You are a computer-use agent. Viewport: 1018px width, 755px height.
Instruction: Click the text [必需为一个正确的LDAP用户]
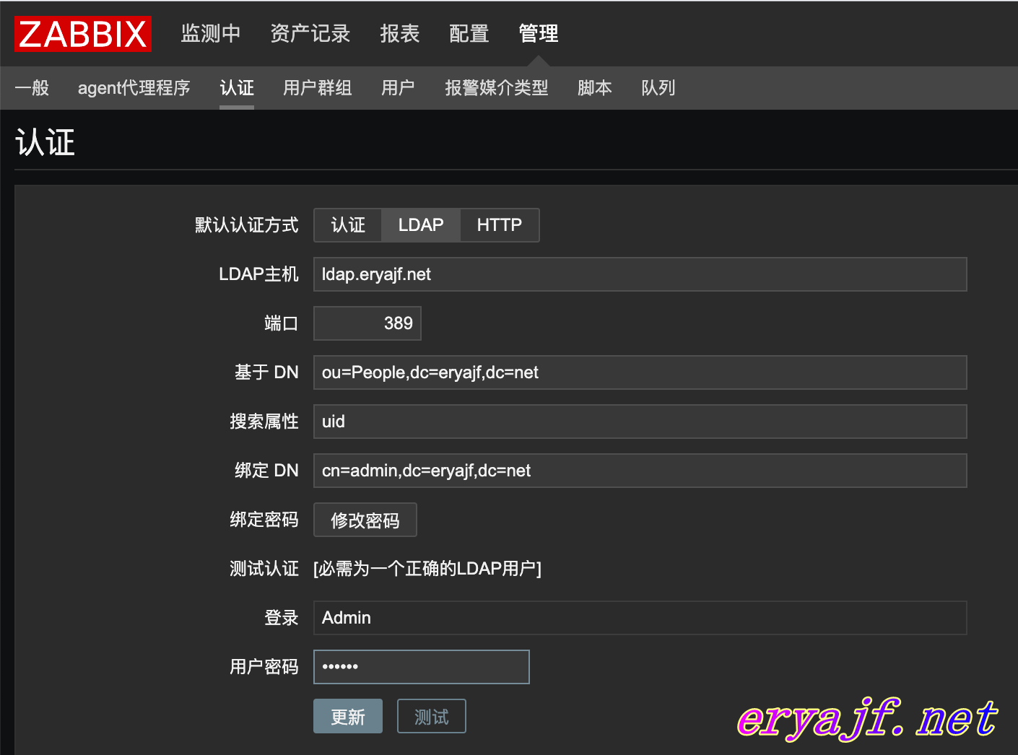click(x=427, y=569)
